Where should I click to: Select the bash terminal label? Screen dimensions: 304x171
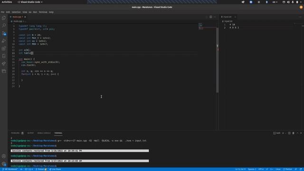pyautogui.click(x=277, y=133)
